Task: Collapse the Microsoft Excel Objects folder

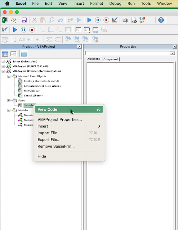Action: point(9,76)
